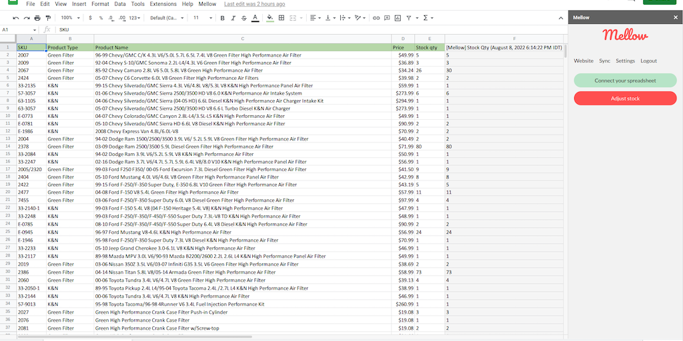Open the fill color picker

point(270,18)
